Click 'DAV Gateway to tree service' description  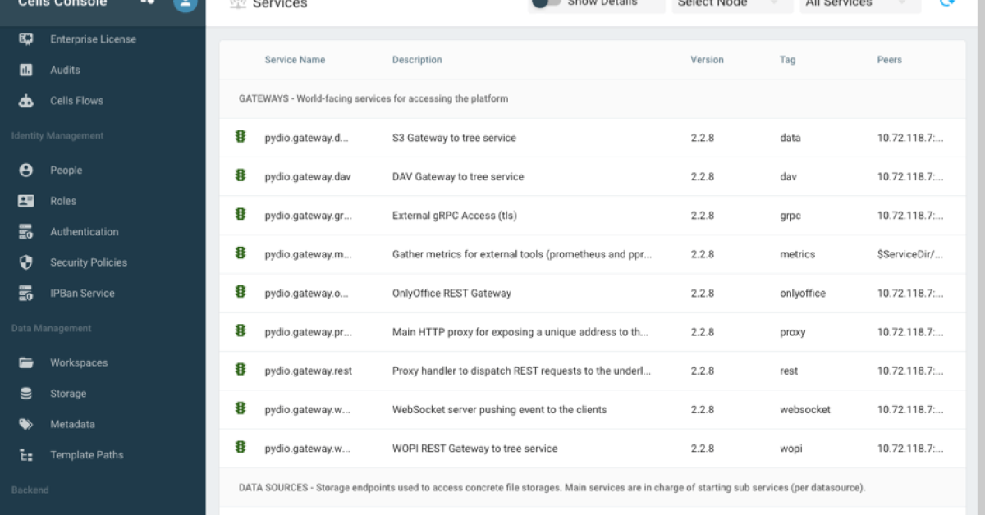(x=458, y=177)
